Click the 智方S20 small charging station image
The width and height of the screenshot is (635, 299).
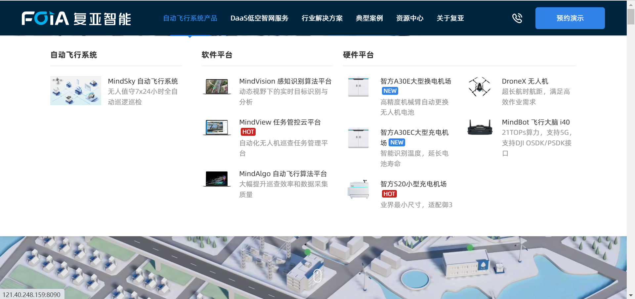pyautogui.click(x=358, y=189)
